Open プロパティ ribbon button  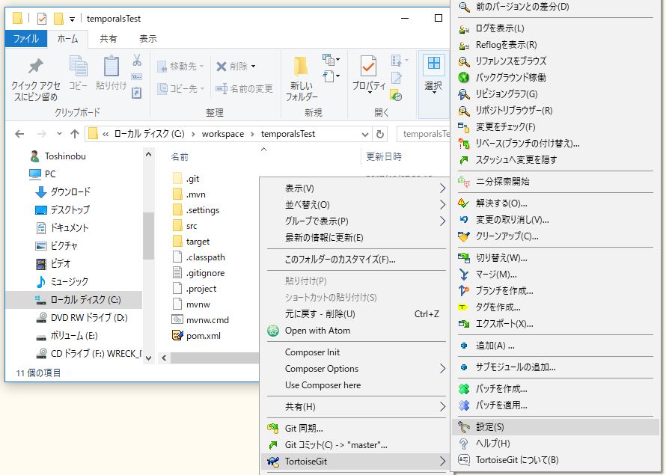[369, 74]
